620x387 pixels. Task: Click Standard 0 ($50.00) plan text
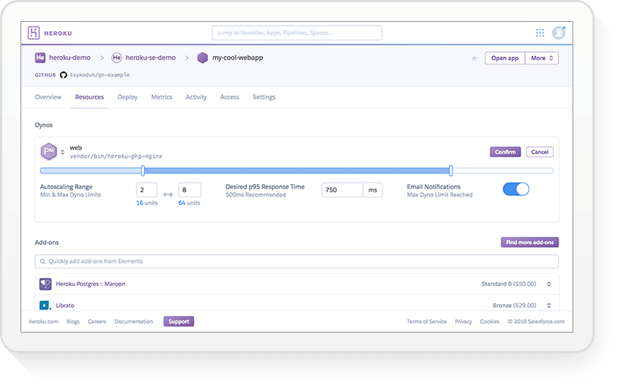point(509,284)
